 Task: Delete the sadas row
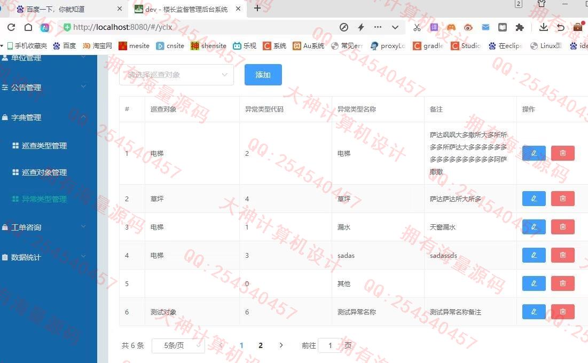(562, 255)
